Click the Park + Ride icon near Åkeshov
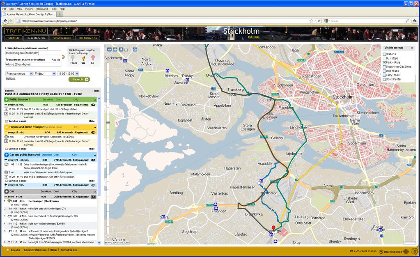 [x=168, y=71]
